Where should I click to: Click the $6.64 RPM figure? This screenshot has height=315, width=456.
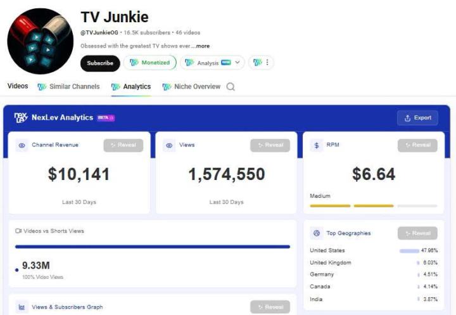point(374,174)
